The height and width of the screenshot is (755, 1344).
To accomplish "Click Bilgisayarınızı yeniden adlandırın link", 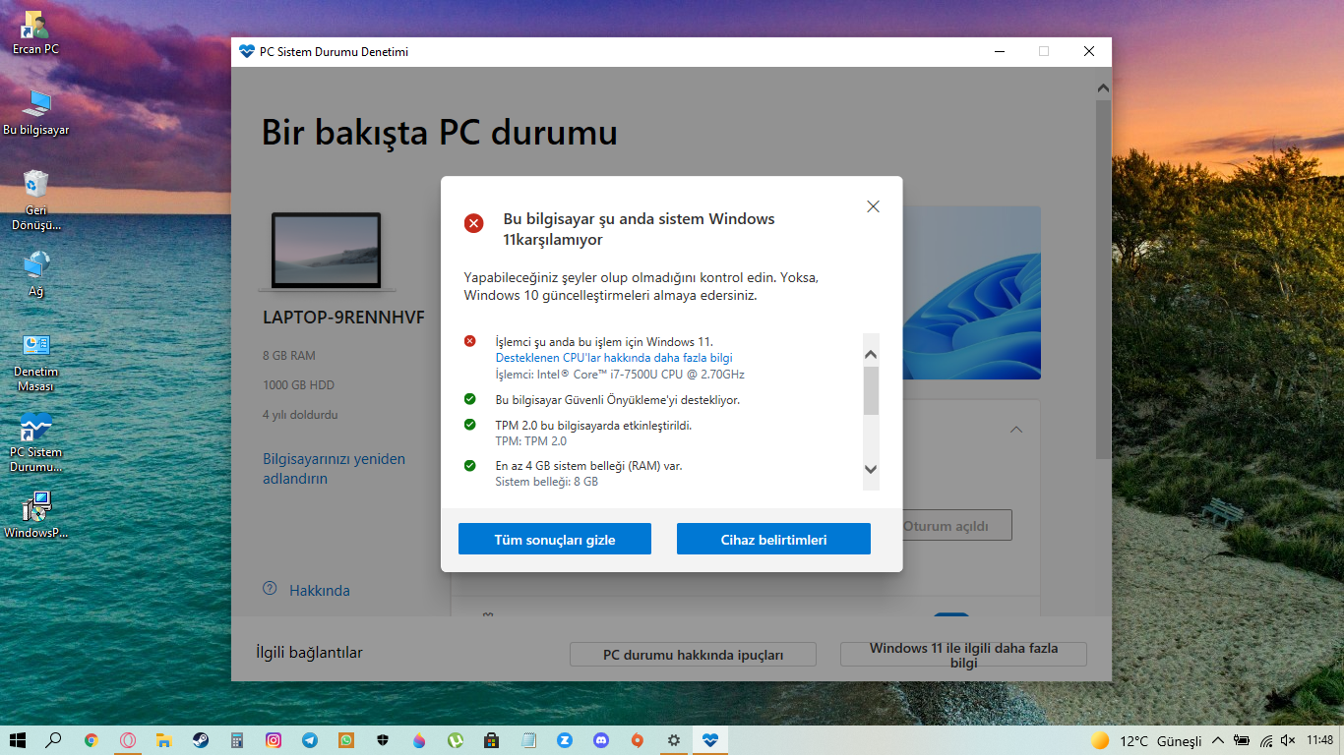I will click(x=334, y=469).
